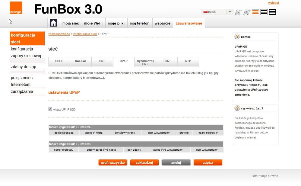Follow the 'konfiguracja sieci' breadcrumb link
301x186 pixels.
[85, 34]
